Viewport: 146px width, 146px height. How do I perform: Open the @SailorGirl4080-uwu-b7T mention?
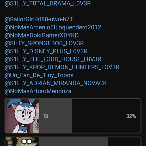point(39,19)
